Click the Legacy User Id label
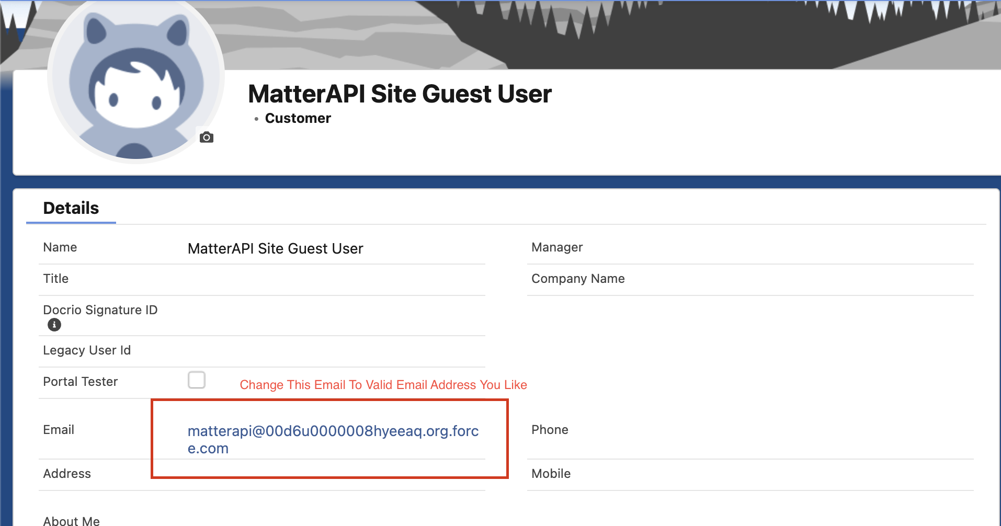The image size is (1001, 526). tap(87, 350)
